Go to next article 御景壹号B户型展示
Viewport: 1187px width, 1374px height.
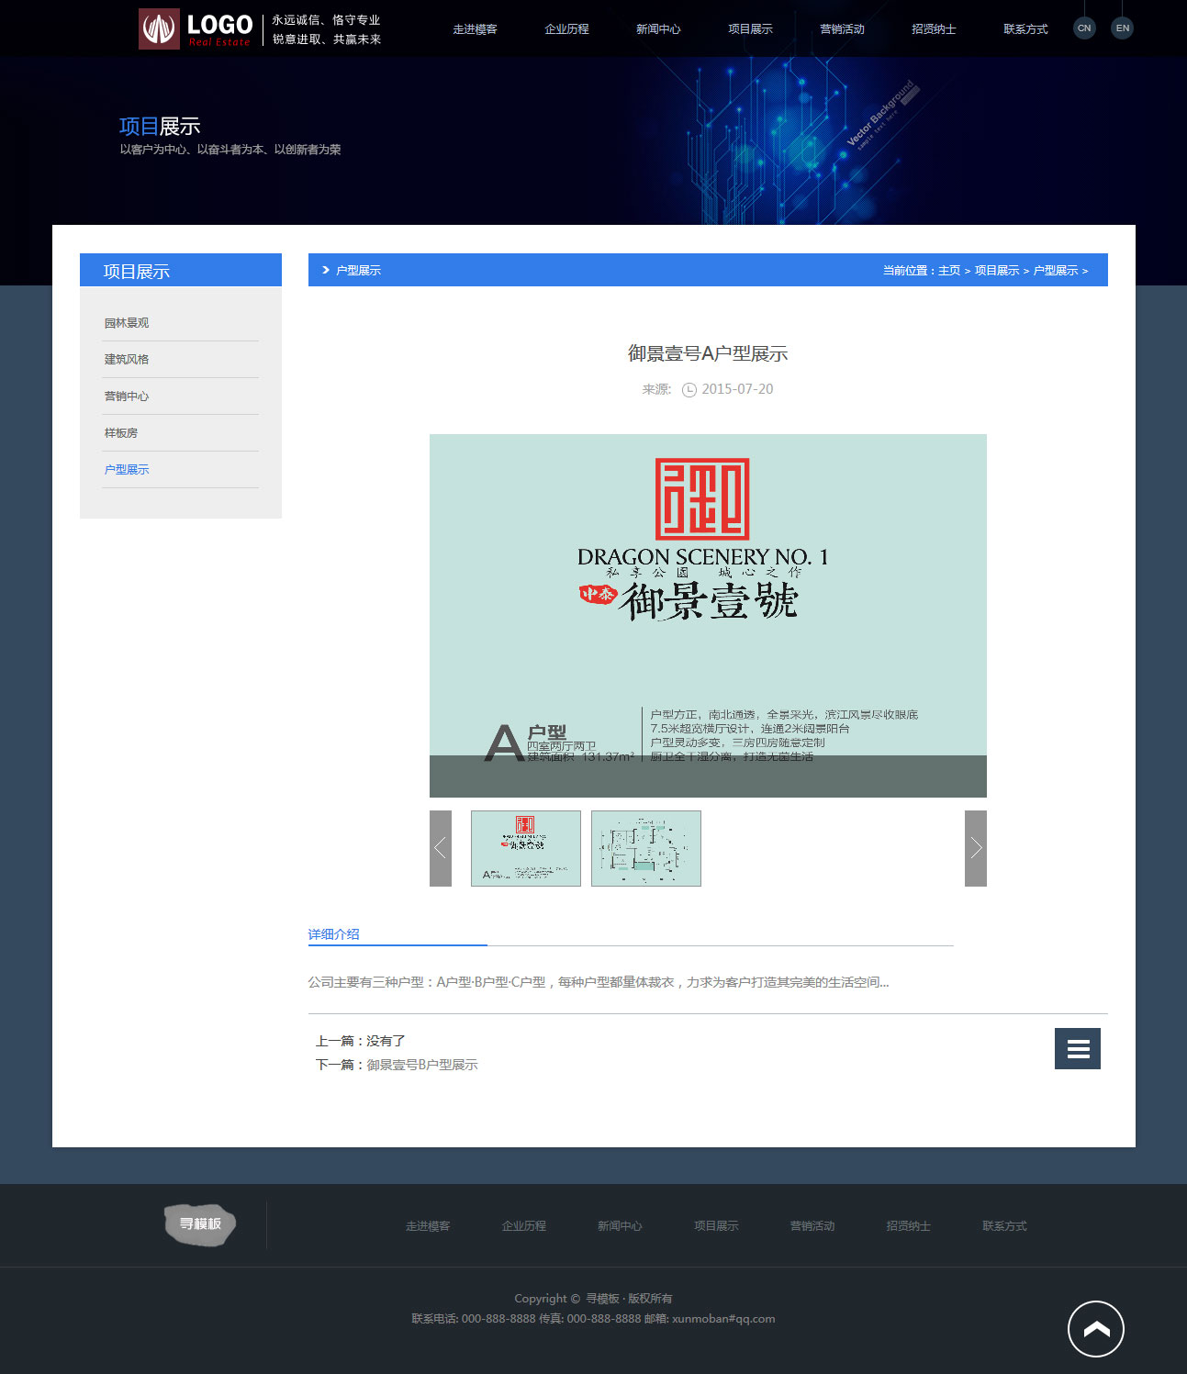point(421,1065)
